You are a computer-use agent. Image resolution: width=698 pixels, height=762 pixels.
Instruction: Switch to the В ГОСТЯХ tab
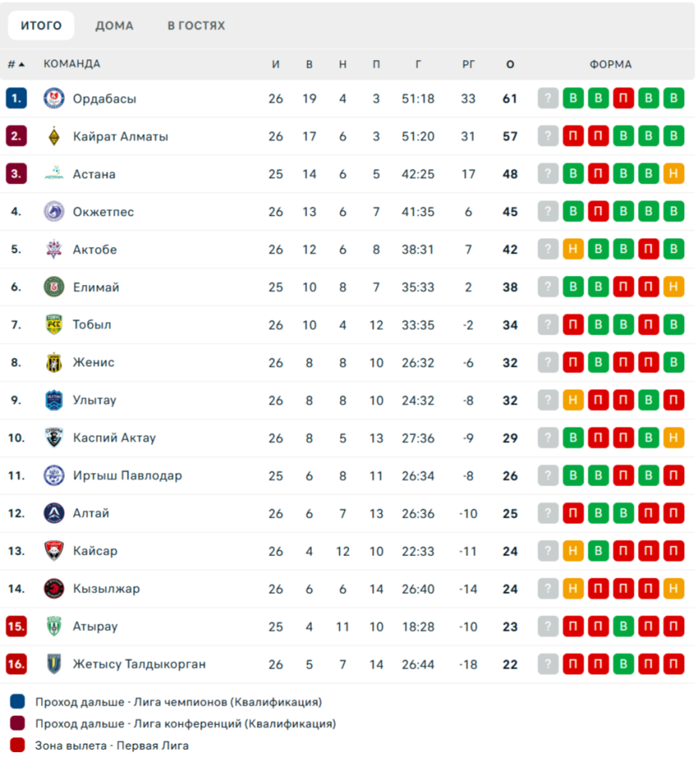pyautogui.click(x=196, y=26)
